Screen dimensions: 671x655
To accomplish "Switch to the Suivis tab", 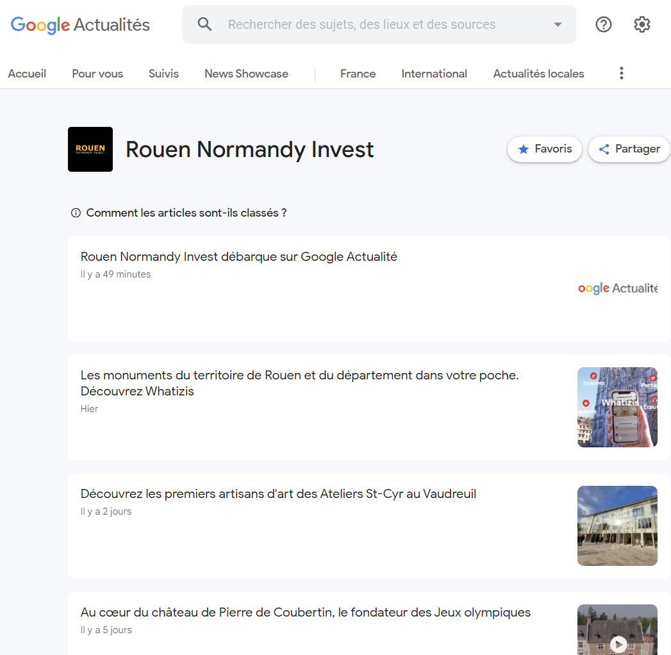I will click(163, 74).
